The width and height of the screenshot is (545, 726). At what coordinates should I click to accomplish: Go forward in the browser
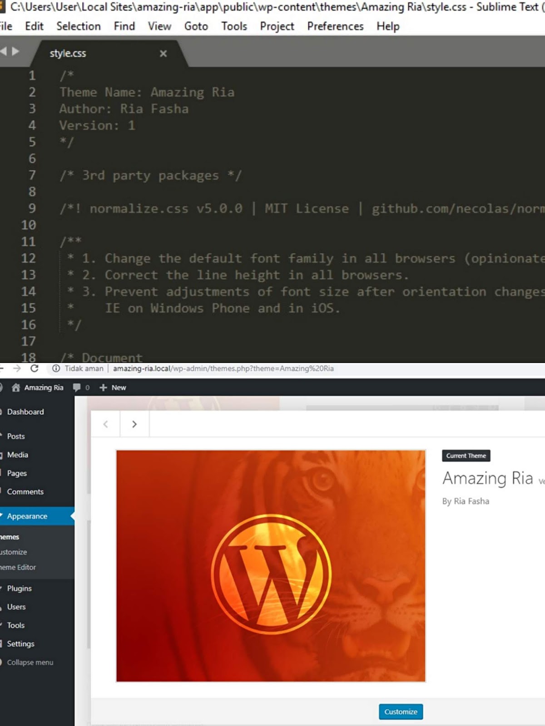coord(17,368)
